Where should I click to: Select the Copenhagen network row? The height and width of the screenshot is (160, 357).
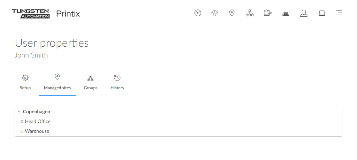pyautogui.click(x=37, y=112)
